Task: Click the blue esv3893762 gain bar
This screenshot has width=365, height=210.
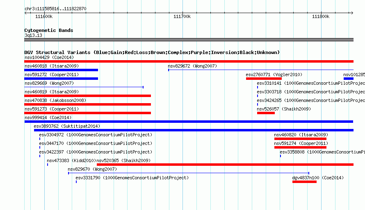Action: [194, 130]
